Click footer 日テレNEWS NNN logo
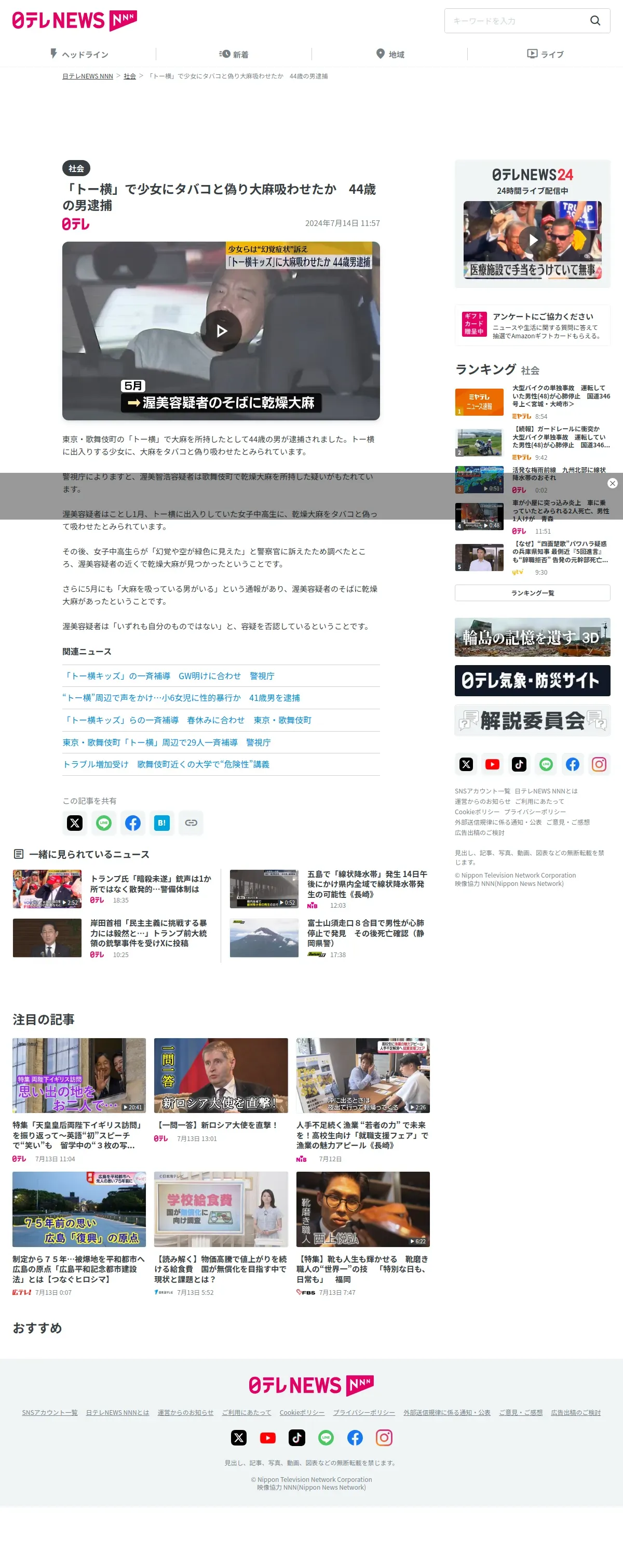 click(311, 1385)
